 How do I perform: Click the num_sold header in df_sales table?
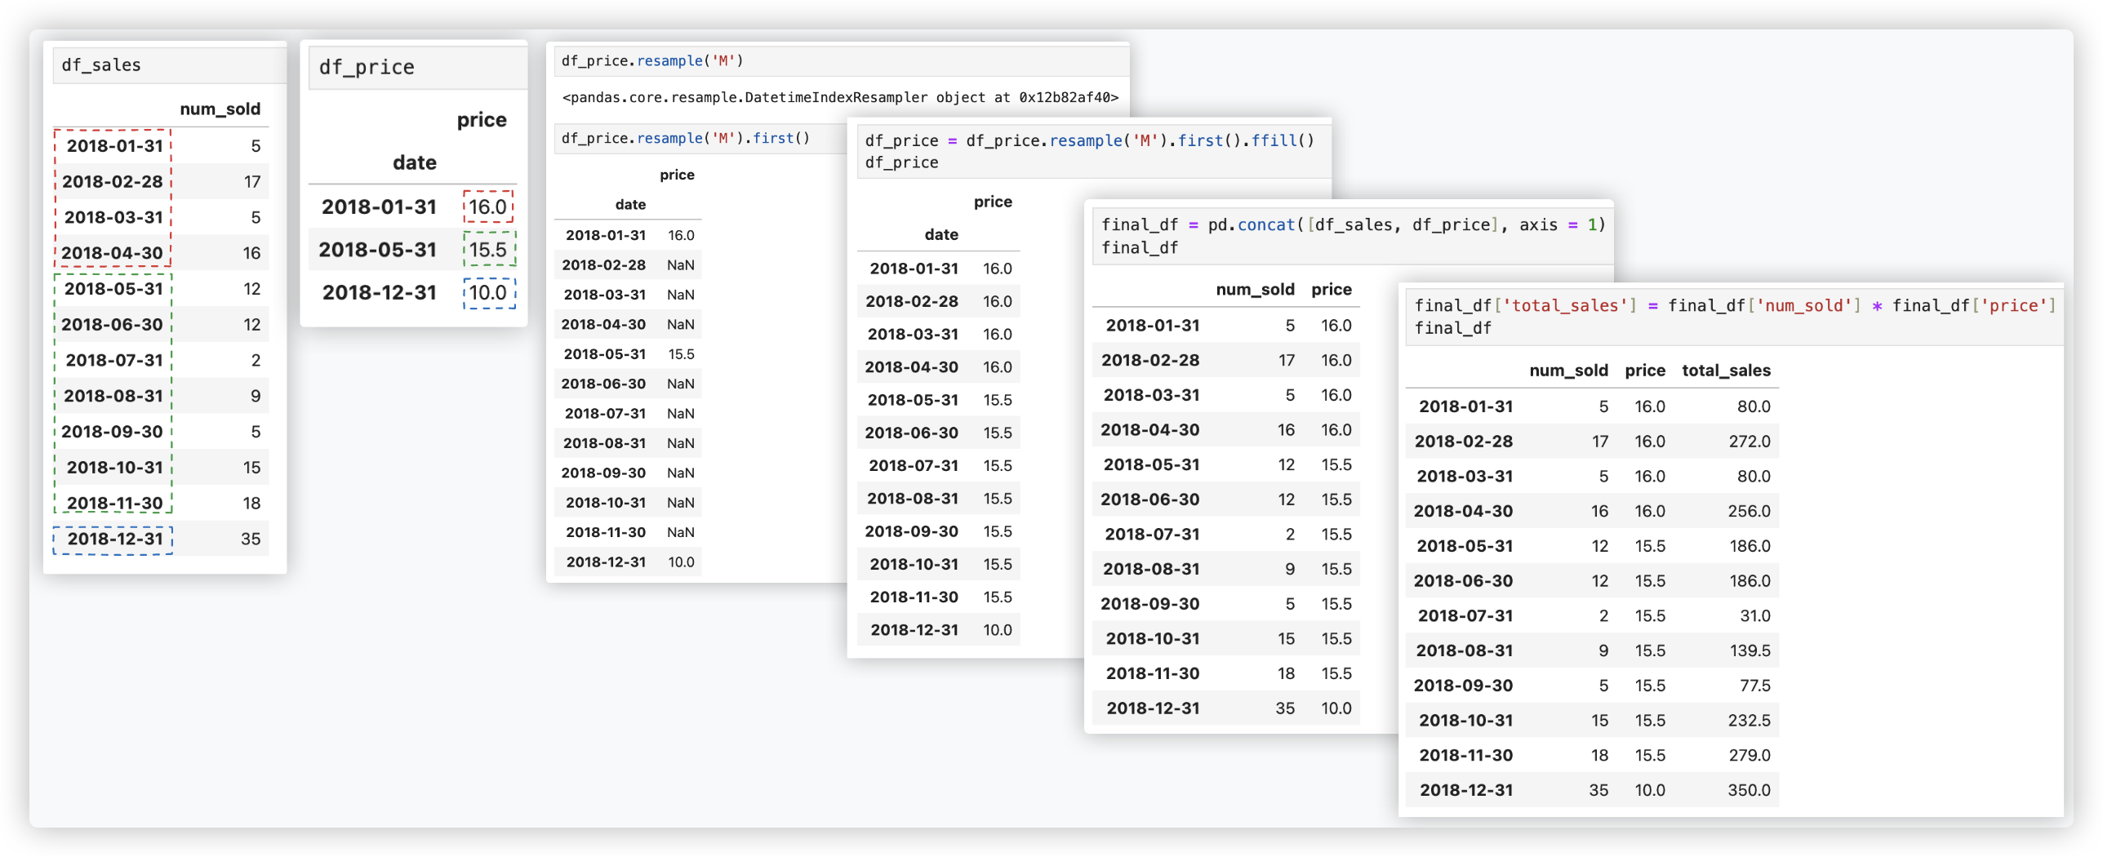pyautogui.click(x=220, y=109)
